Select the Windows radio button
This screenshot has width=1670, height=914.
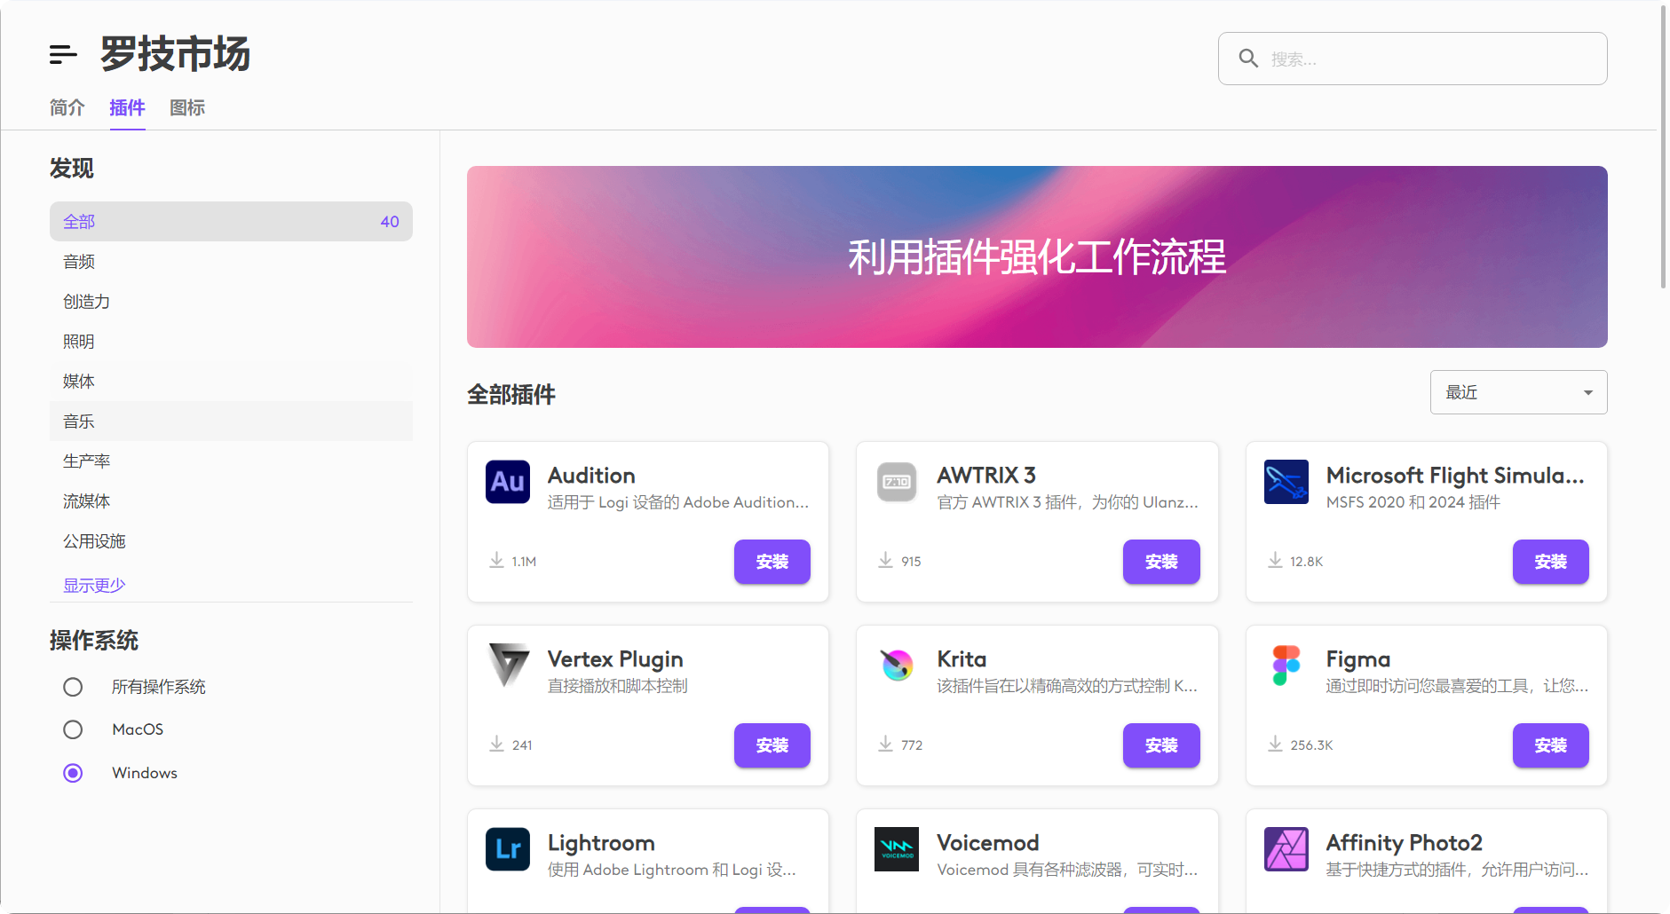click(73, 773)
